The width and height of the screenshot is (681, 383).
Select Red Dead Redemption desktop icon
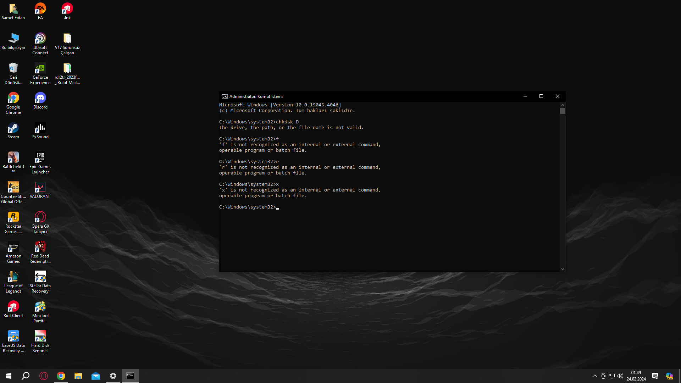(x=40, y=252)
